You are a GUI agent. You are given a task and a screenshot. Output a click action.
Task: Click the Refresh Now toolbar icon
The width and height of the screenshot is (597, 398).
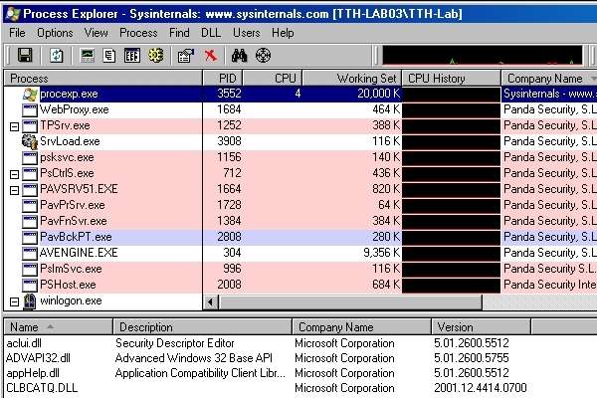57,56
